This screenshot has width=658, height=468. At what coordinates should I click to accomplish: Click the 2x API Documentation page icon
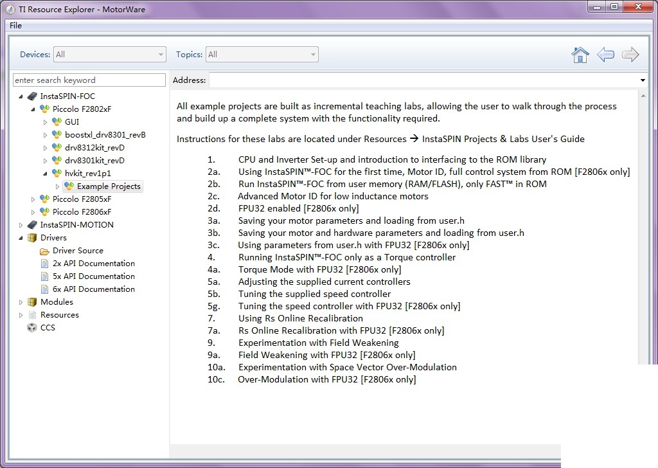[44, 264]
